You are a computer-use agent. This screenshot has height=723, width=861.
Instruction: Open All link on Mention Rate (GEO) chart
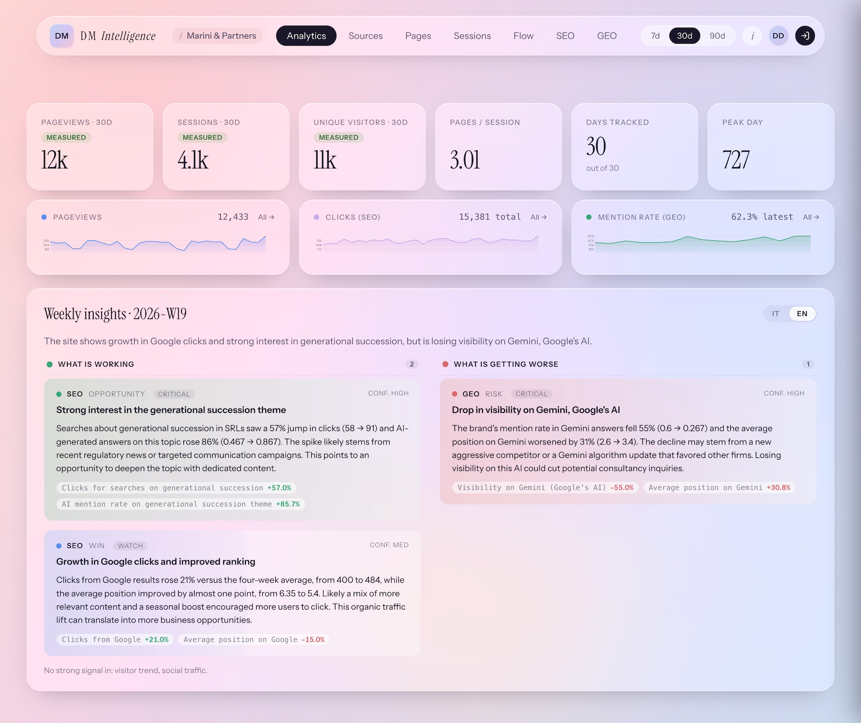click(x=811, y=217)
